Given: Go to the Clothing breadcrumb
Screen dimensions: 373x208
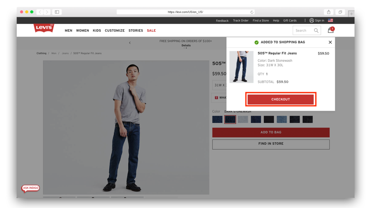Looking at the screenshot, I should click(x=42, y=53).
